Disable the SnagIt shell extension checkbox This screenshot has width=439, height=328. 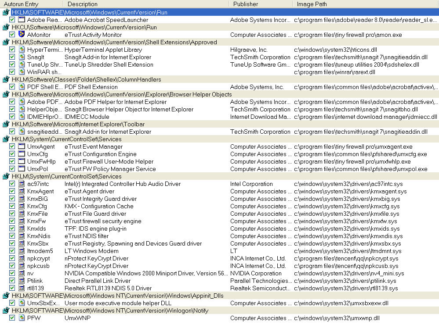click(x=12, y=57)
